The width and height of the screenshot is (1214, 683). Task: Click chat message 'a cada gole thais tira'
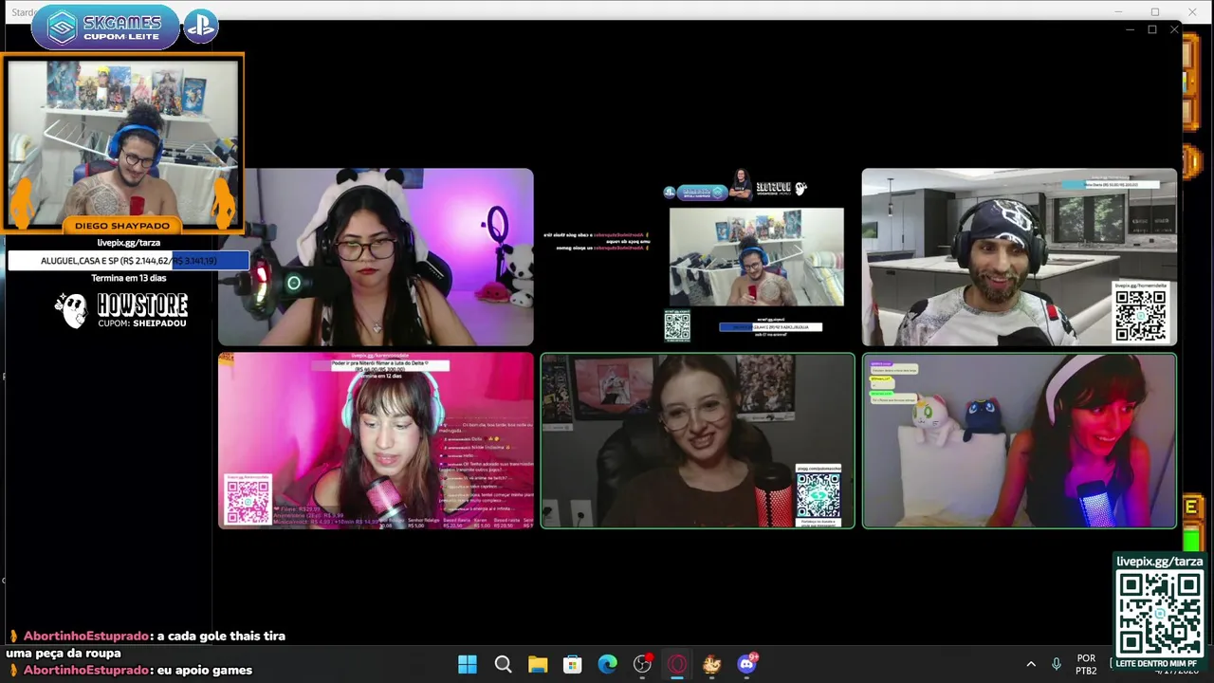click(x=222, y=637)
